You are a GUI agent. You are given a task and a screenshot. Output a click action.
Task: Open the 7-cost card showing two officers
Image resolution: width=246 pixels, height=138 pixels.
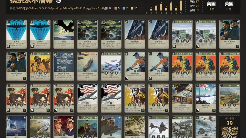pos(64,127)
